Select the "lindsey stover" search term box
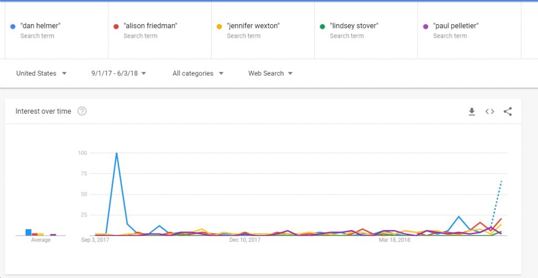The width and height of the screenshot is (538, 278). coord(366,30)
